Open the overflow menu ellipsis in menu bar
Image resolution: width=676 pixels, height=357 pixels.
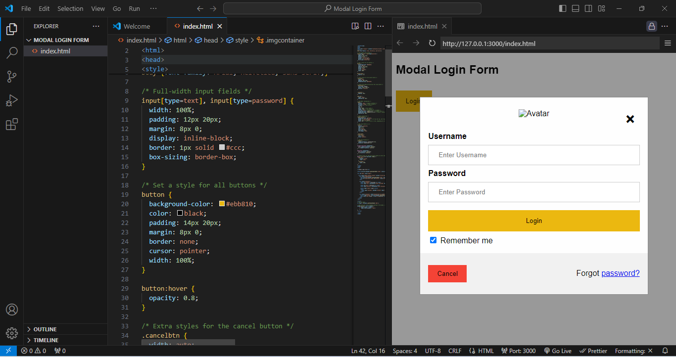click(x=153, y=8)
